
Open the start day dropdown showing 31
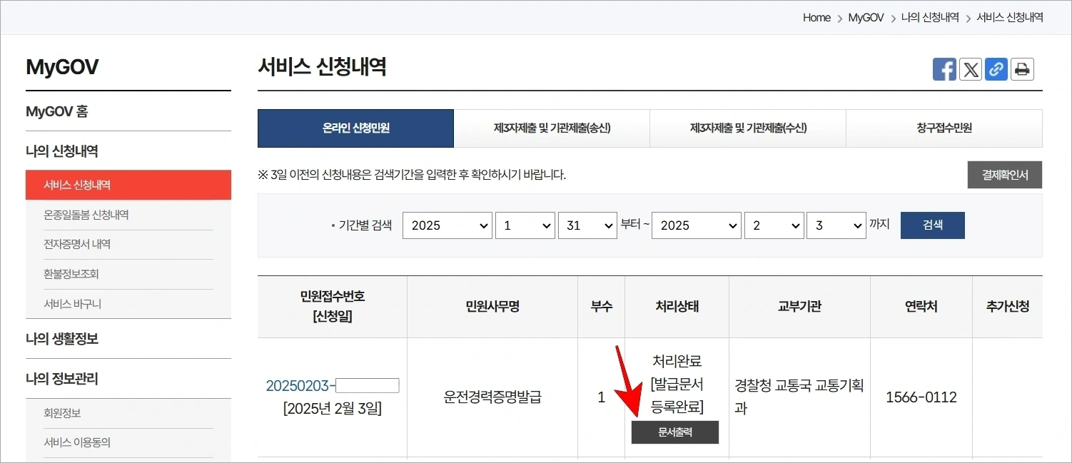point(587,225)
